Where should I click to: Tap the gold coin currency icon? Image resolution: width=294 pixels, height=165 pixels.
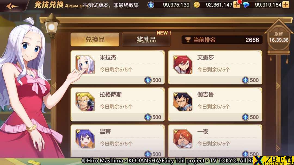pos(197,5)
